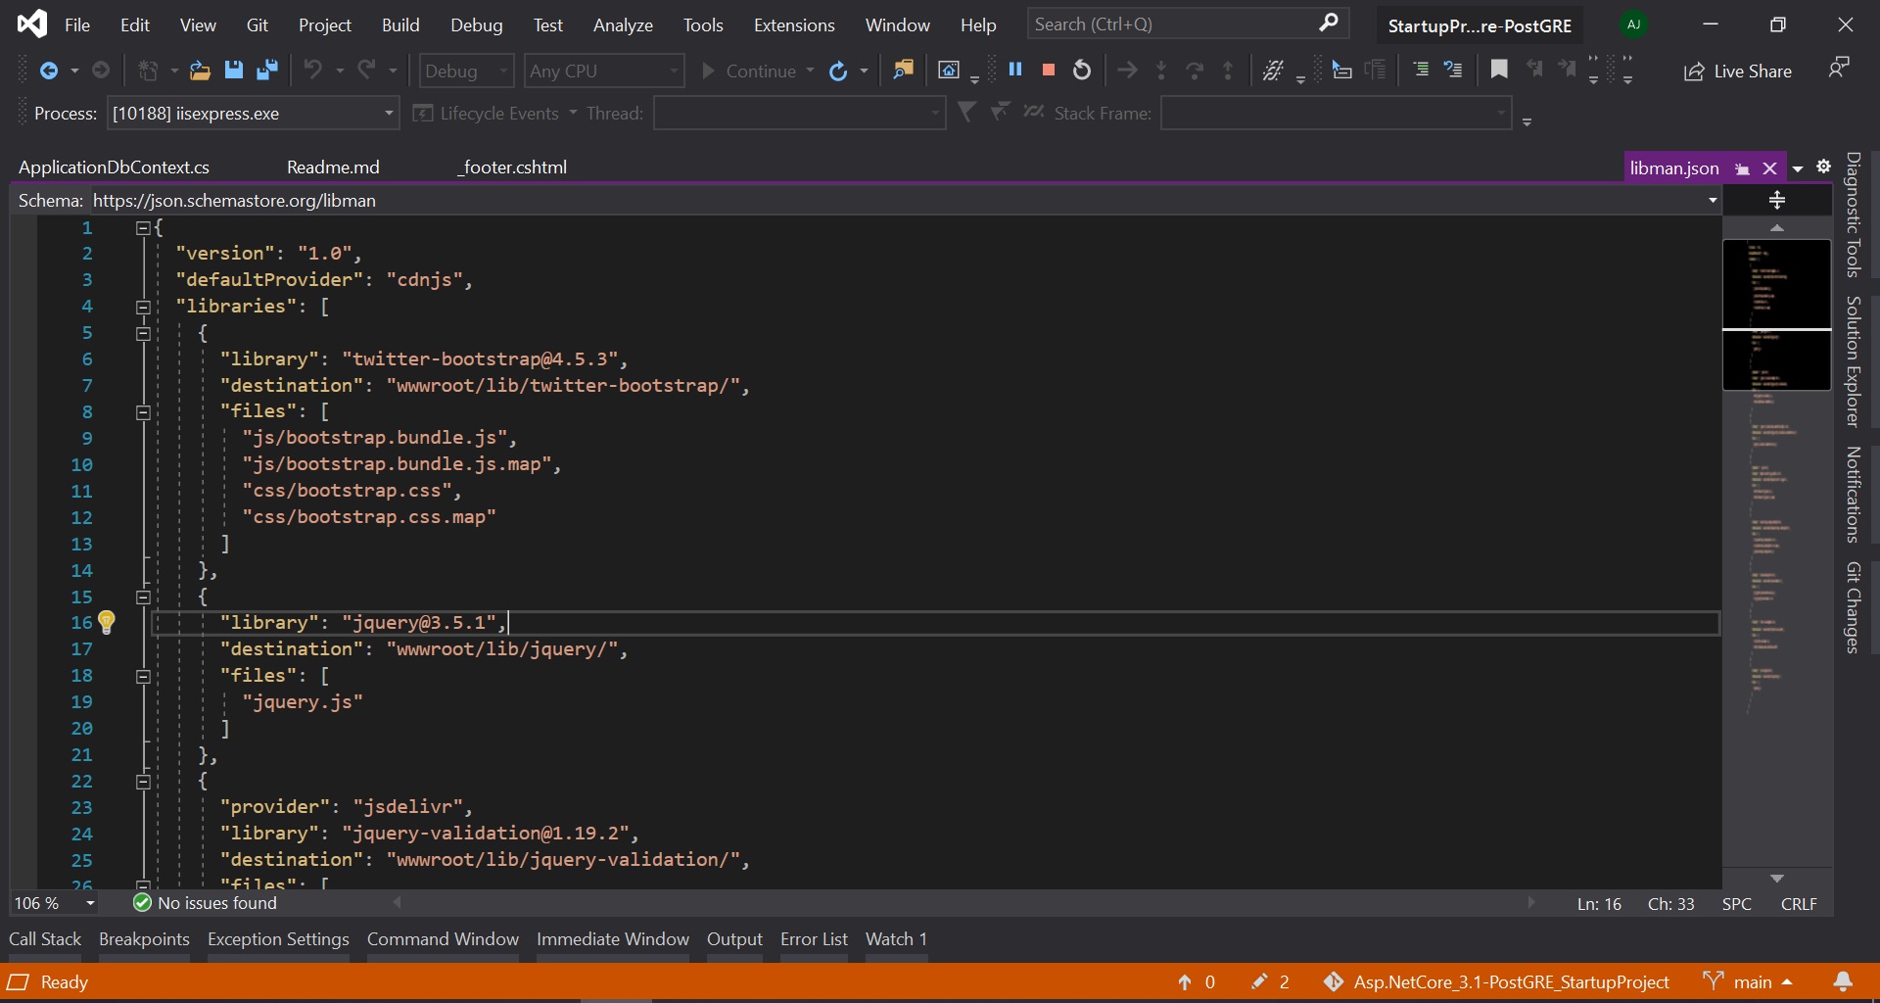The width and height of the screenshot is (1880, 1003).
Task: Click the Send Feedback person icon
Action: (x=1839, y=68)
